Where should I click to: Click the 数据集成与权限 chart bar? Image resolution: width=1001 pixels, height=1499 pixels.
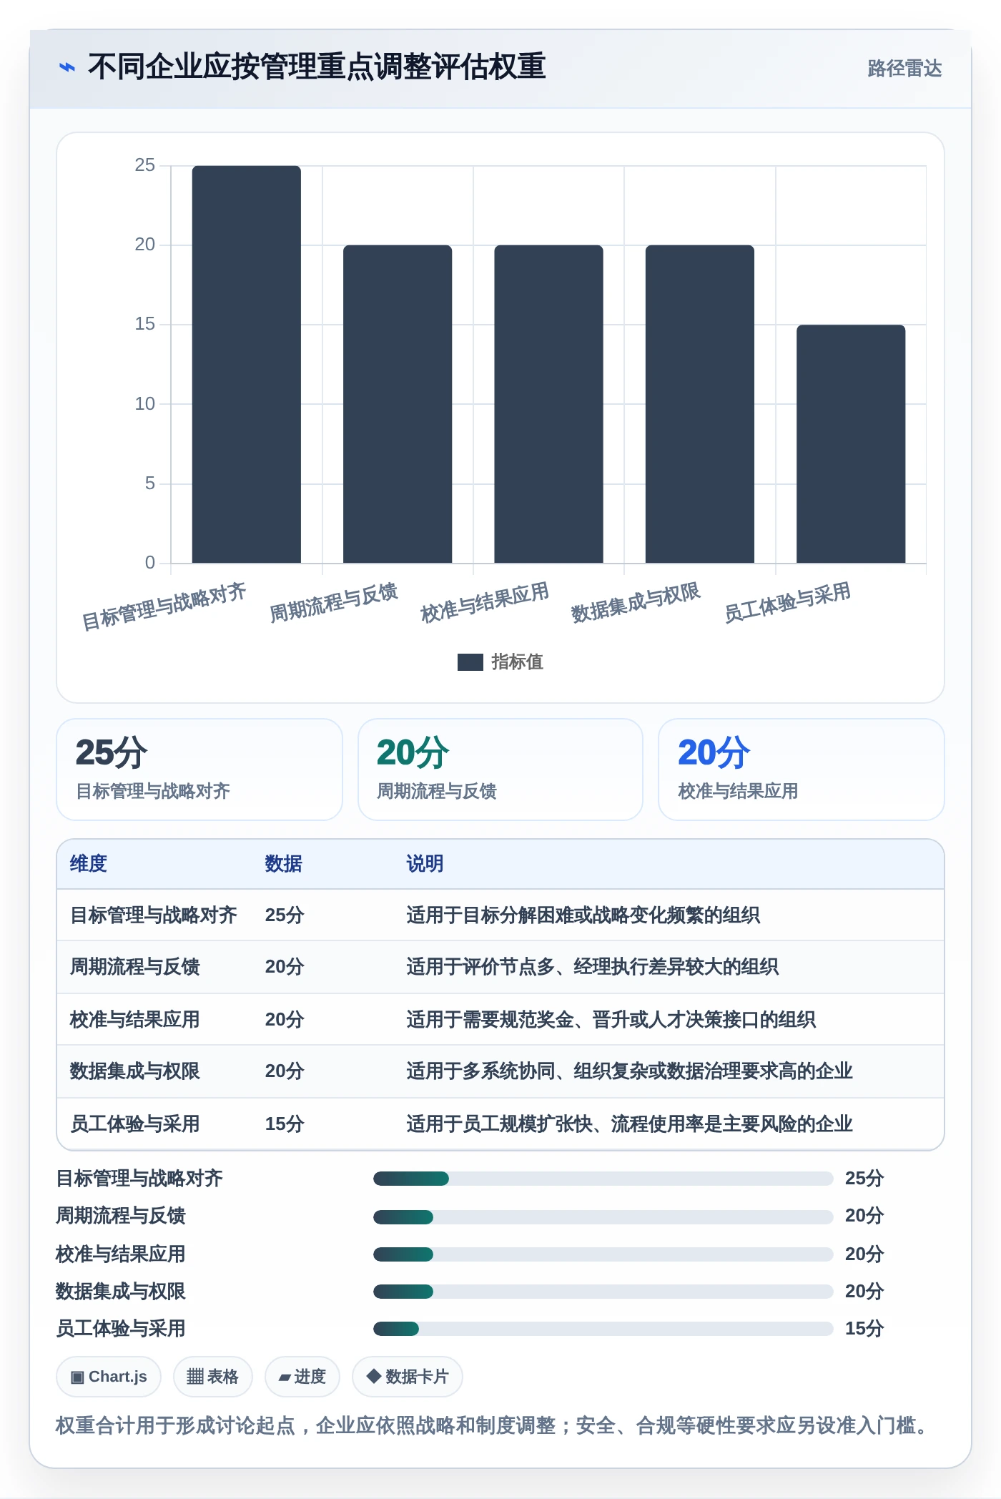[x=700, y=404]
